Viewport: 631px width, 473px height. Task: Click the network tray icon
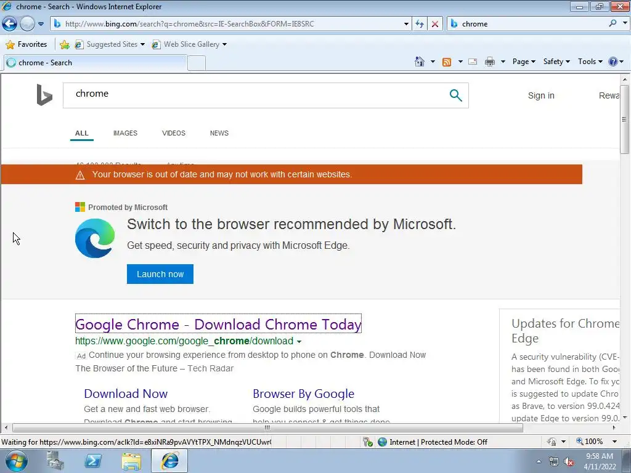[554, 462]
